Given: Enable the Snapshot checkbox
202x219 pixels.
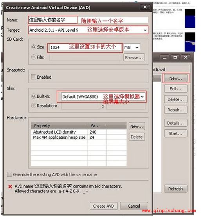Looking at the screenshot, I should (34, 77).
